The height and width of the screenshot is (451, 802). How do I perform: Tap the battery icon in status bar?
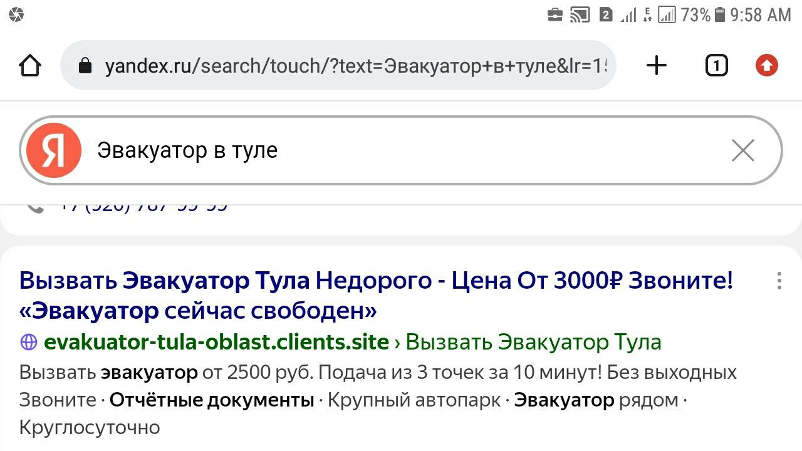(x=720, y=14)
